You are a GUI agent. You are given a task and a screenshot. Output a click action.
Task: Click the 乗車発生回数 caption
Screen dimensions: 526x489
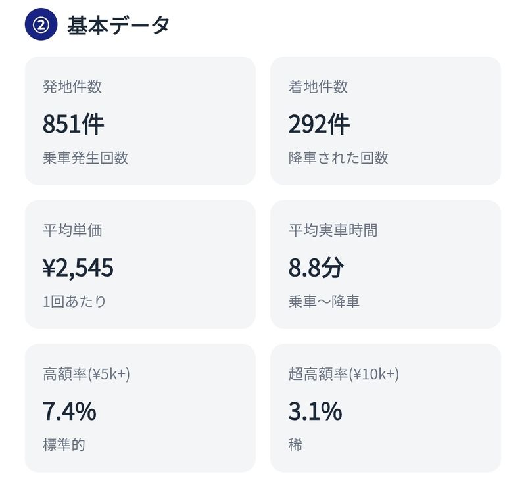[x=85, y=158]
